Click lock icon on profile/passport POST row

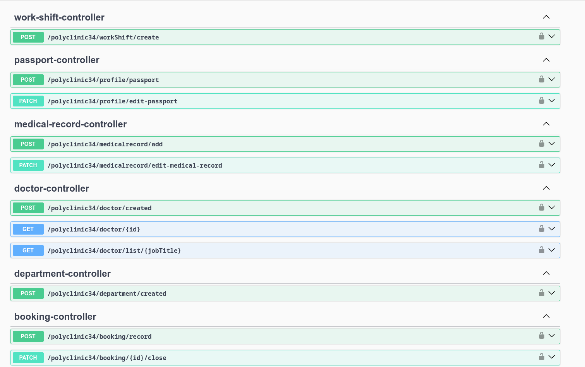click(x=542, y=79)
